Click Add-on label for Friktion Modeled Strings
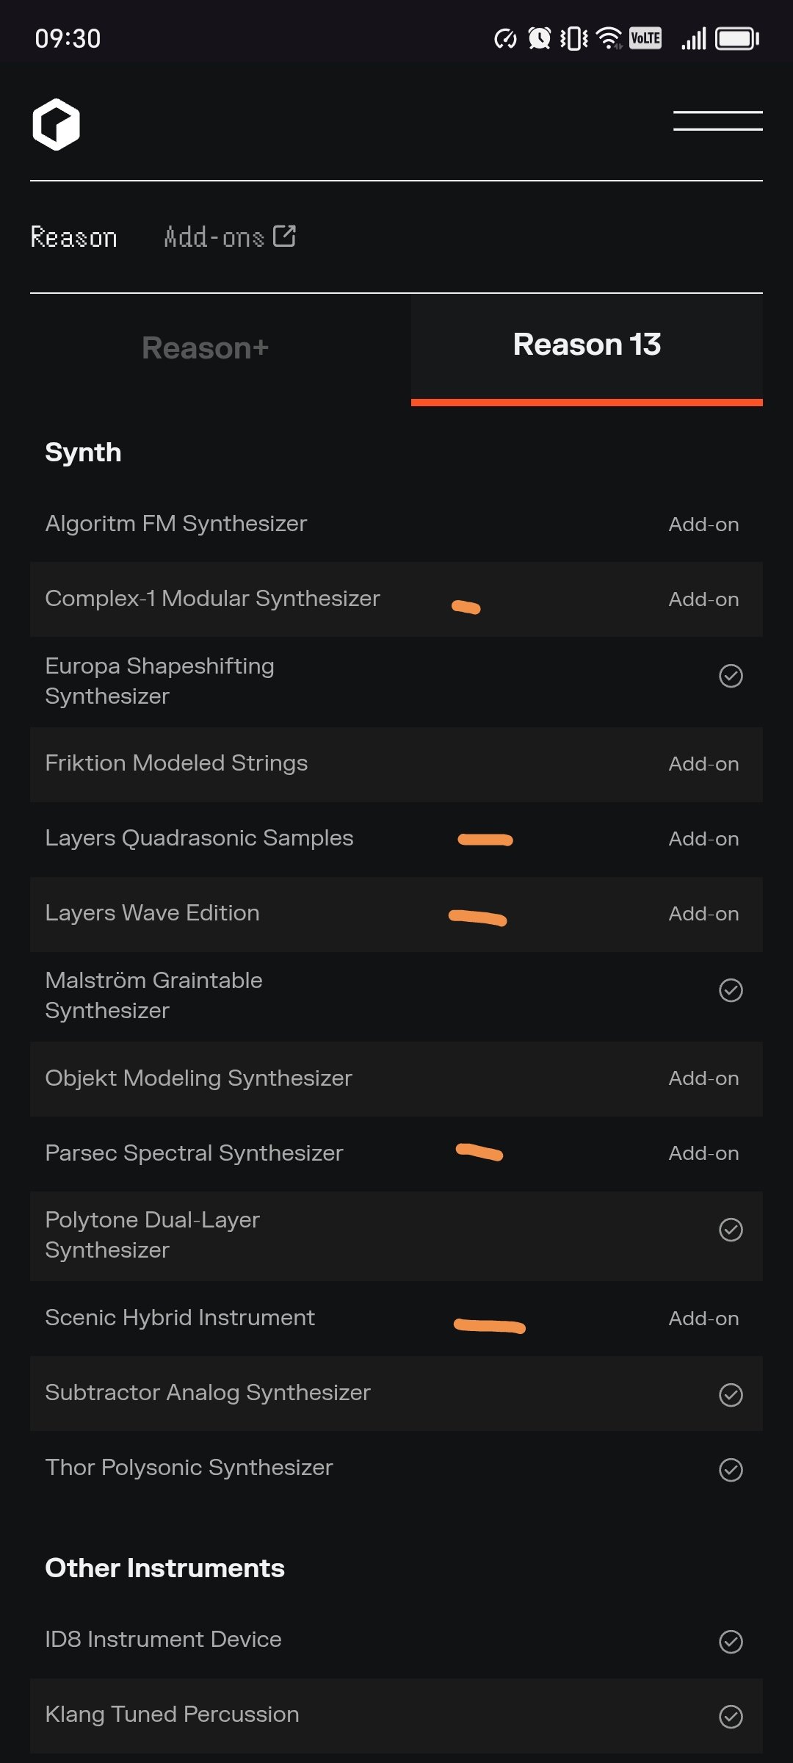This screenshot has width=793, height=1763. [x=703, y=764]
